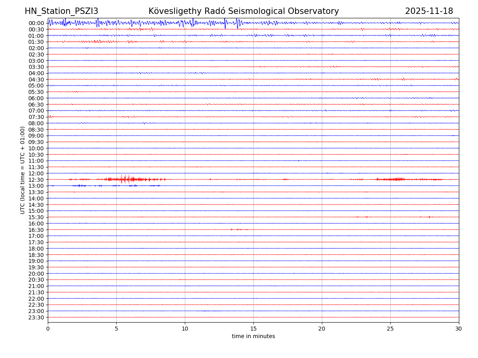Click the vertical UTC local time axis label
The height and width of the screenshot is (358, 478).
[x=23, y=170]
